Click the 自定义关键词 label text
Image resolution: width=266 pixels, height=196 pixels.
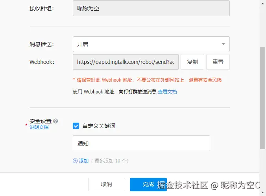(99, 126)
